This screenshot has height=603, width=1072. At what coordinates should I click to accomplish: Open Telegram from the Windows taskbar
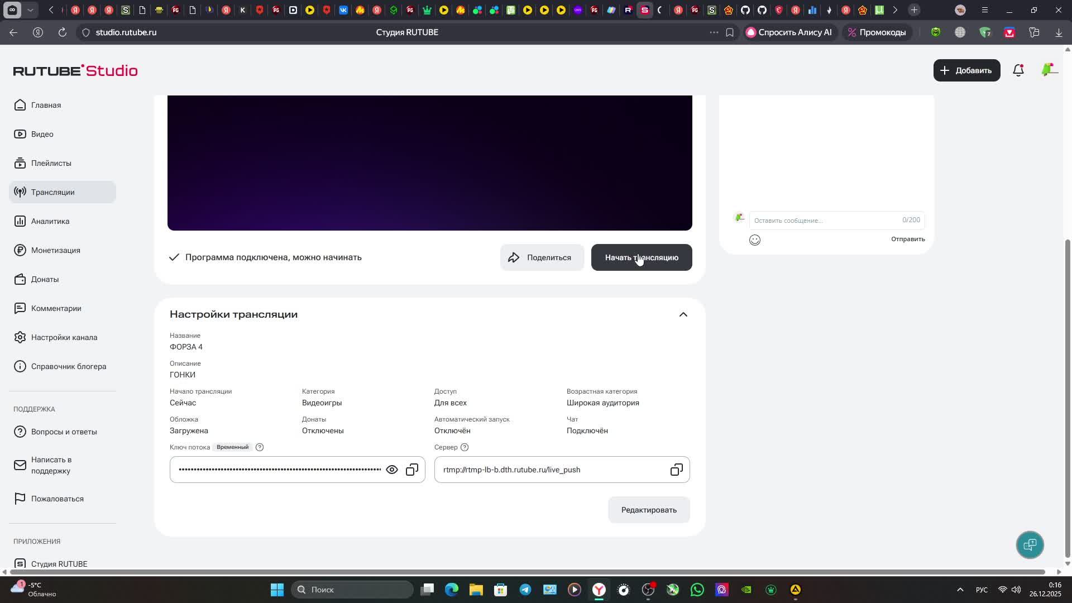click(525, 590)
